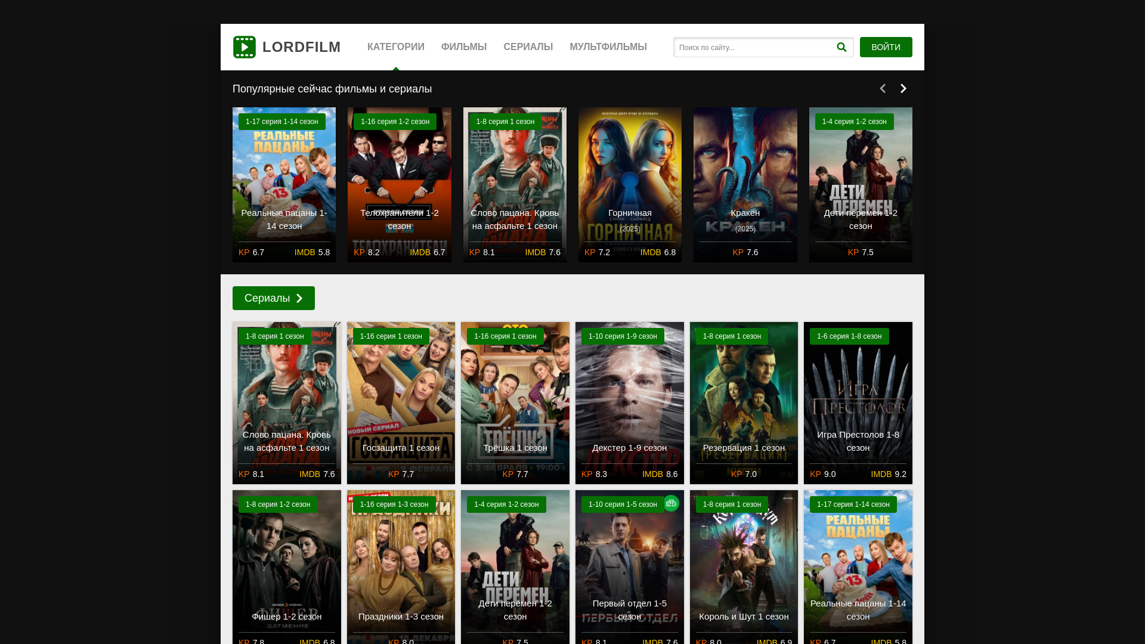Open Дети перемен in popular carousel
The height and width of the screenshot is (644, 1145).
(861, 185)
